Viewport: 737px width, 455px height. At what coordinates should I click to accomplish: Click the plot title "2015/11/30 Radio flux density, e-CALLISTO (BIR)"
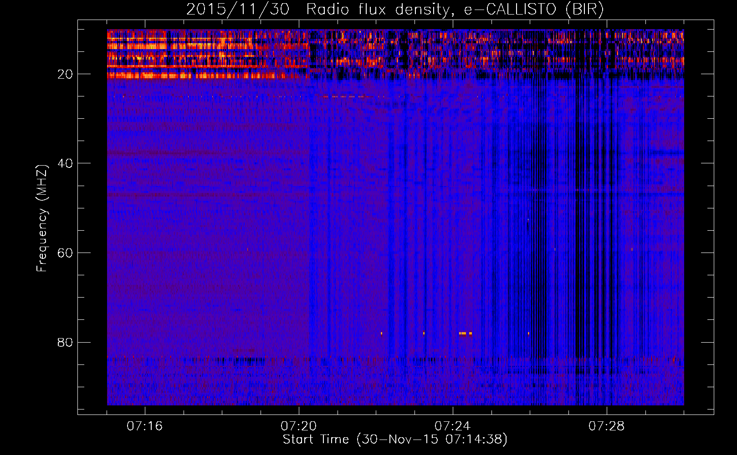point(395,9)
